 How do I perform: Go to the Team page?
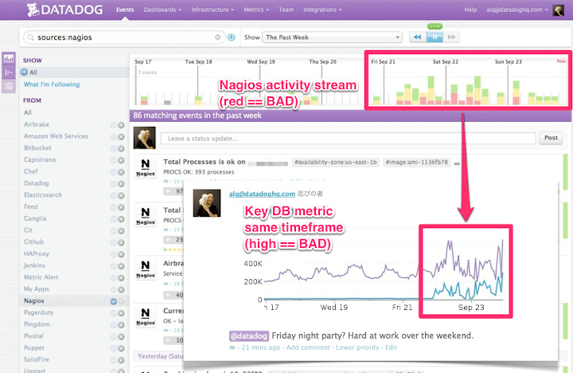click(x=286, y=10)
